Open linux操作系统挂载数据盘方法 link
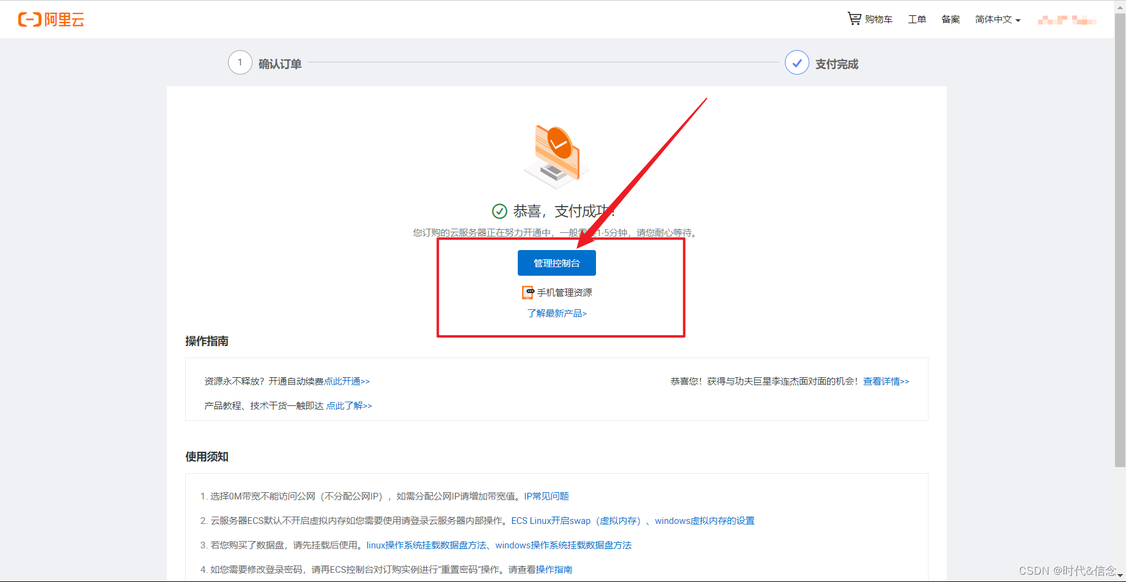 426,545
